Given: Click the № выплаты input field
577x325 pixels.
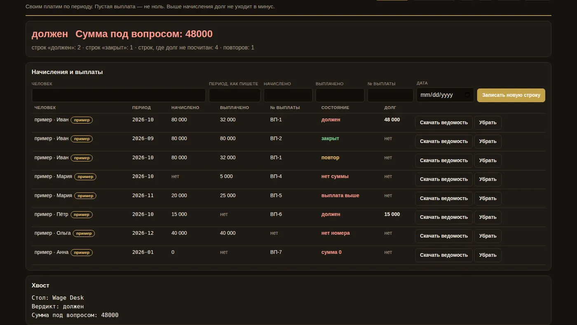Looking at the screenshot, I should click(390, 95).
